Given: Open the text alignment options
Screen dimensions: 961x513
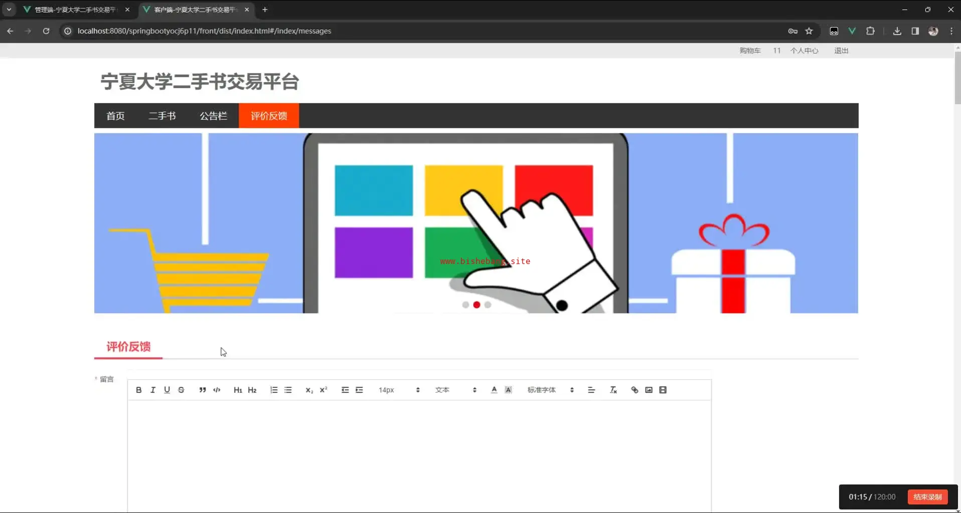Looking at the screenshot, I should (x=591, y=390).
